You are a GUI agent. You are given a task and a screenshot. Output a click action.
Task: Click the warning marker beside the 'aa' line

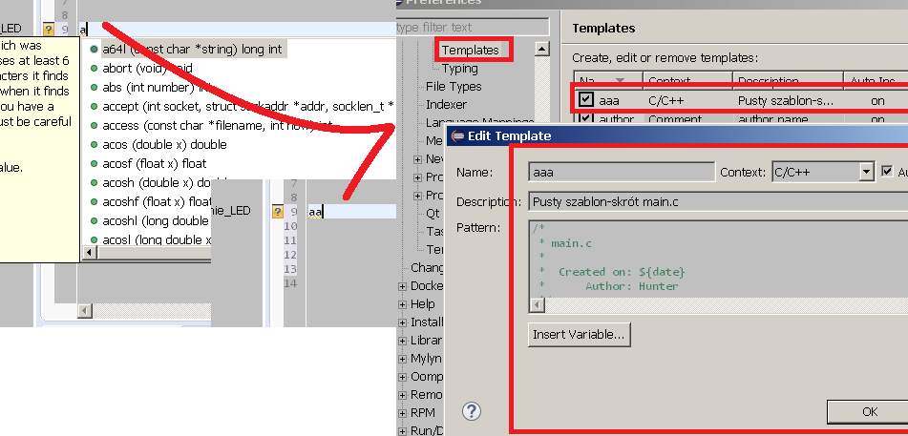[278, 212]
